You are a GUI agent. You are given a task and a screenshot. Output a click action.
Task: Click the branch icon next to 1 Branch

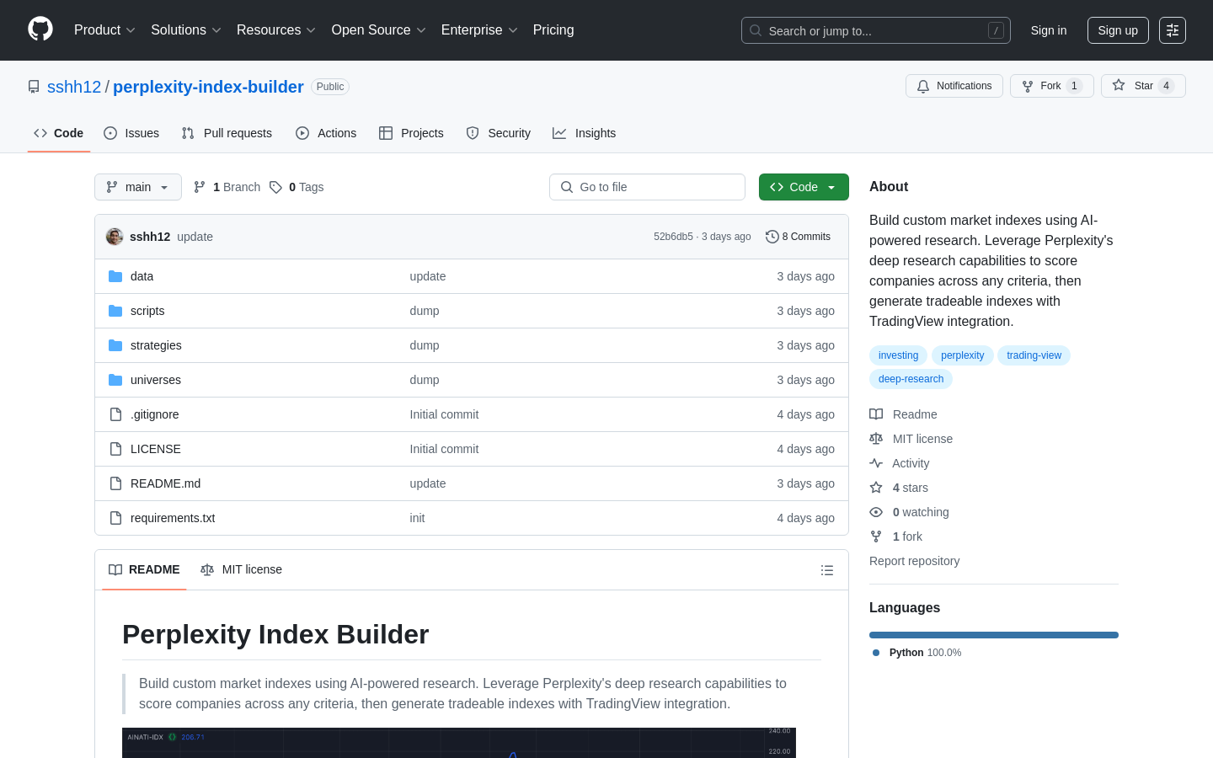pos(200,187)
